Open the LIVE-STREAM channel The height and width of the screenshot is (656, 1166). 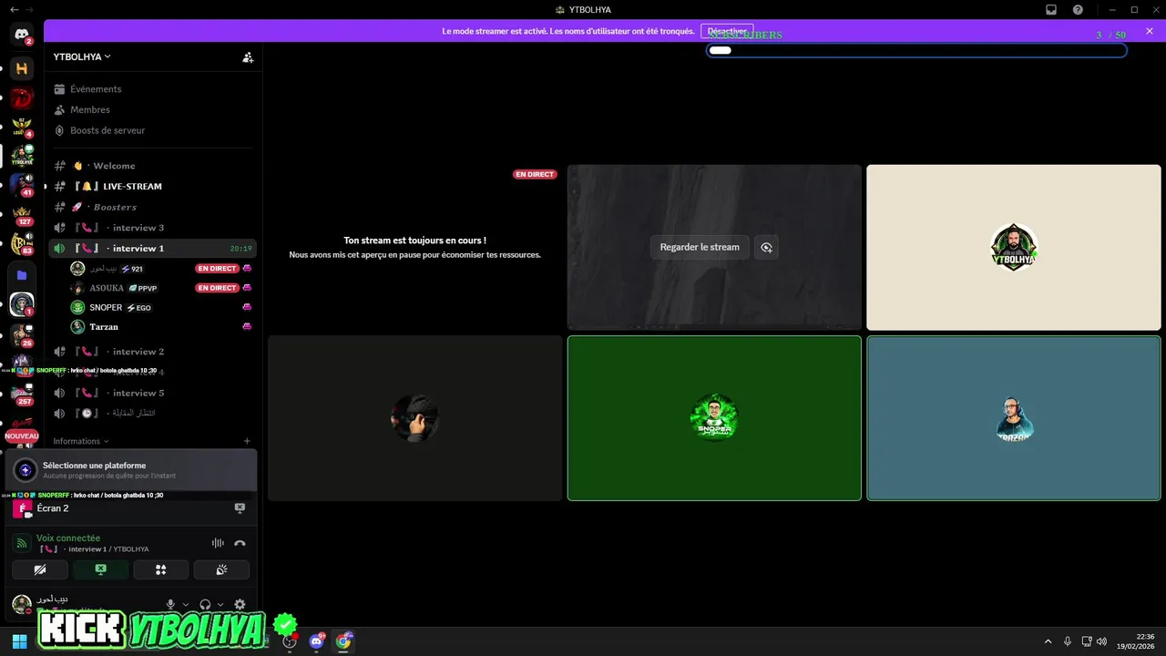tap(151, 186)
